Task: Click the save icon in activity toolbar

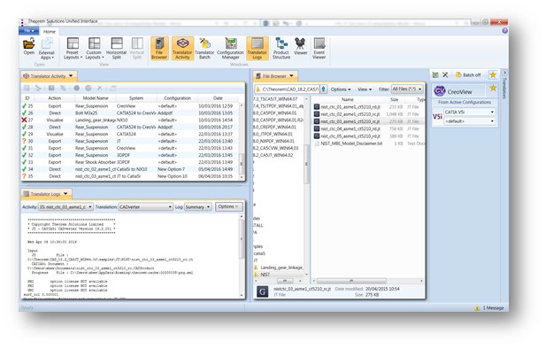Action: 51,89
